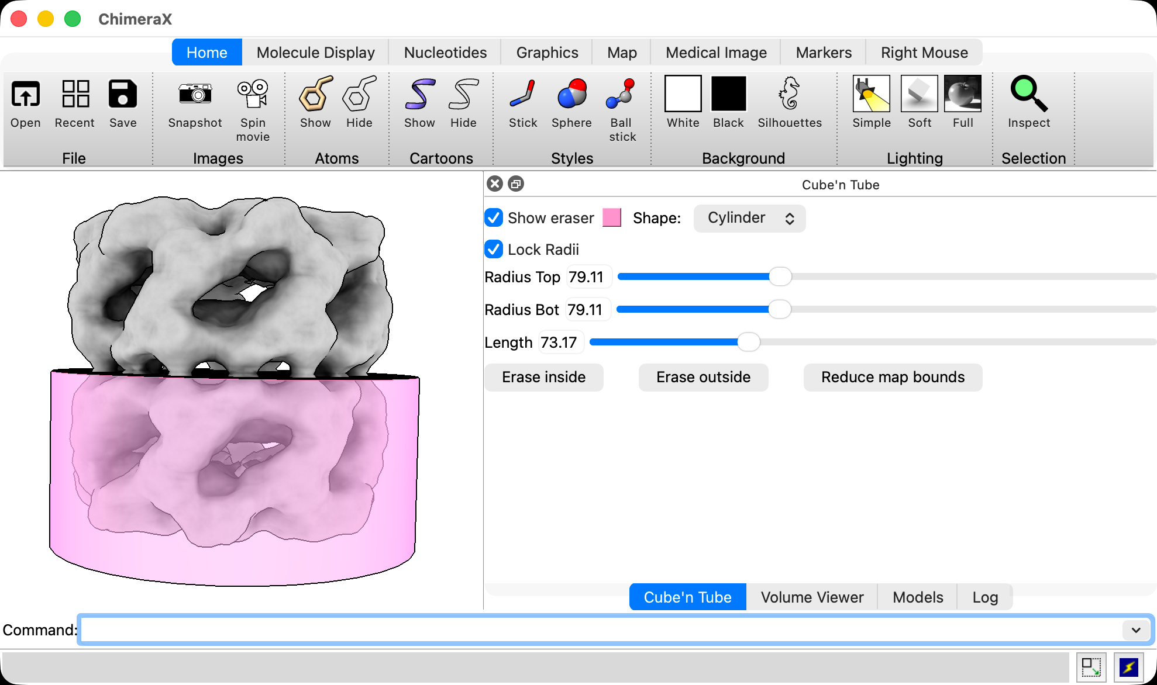Uncheck the Show eraser checkbox
1157x685 pixels.
[x=494, y=218]
